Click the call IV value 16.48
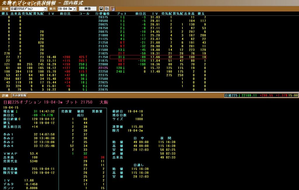The height and width of the screenshot is (190, 299). [51, 57]
